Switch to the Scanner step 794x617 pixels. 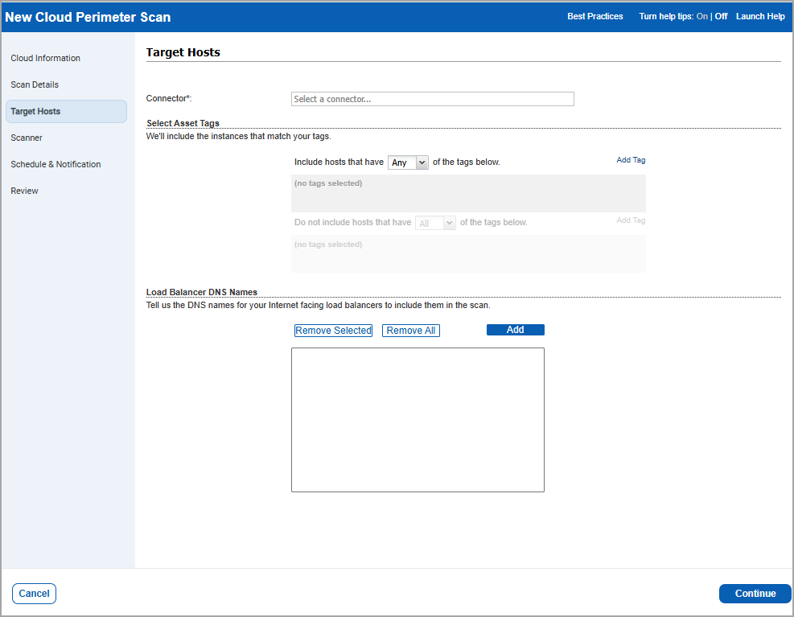tap(27, 138)
